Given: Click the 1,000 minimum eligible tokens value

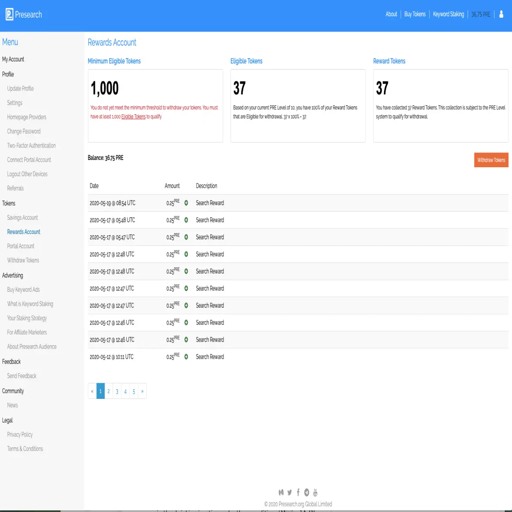Looking at the screenshot, I should 105,89.
